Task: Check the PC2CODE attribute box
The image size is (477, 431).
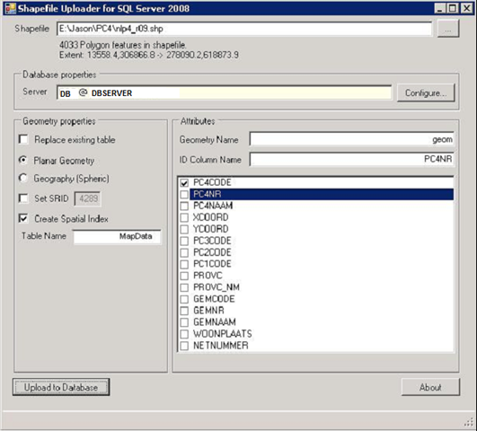Action: (x=184, y=252)
